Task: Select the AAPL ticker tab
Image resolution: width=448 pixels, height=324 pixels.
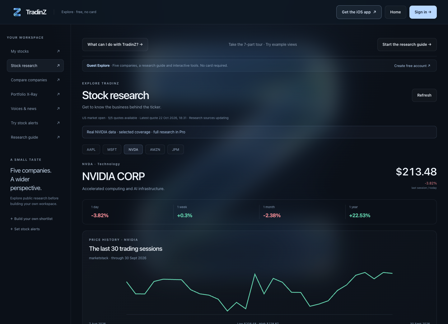Action: 91,150
